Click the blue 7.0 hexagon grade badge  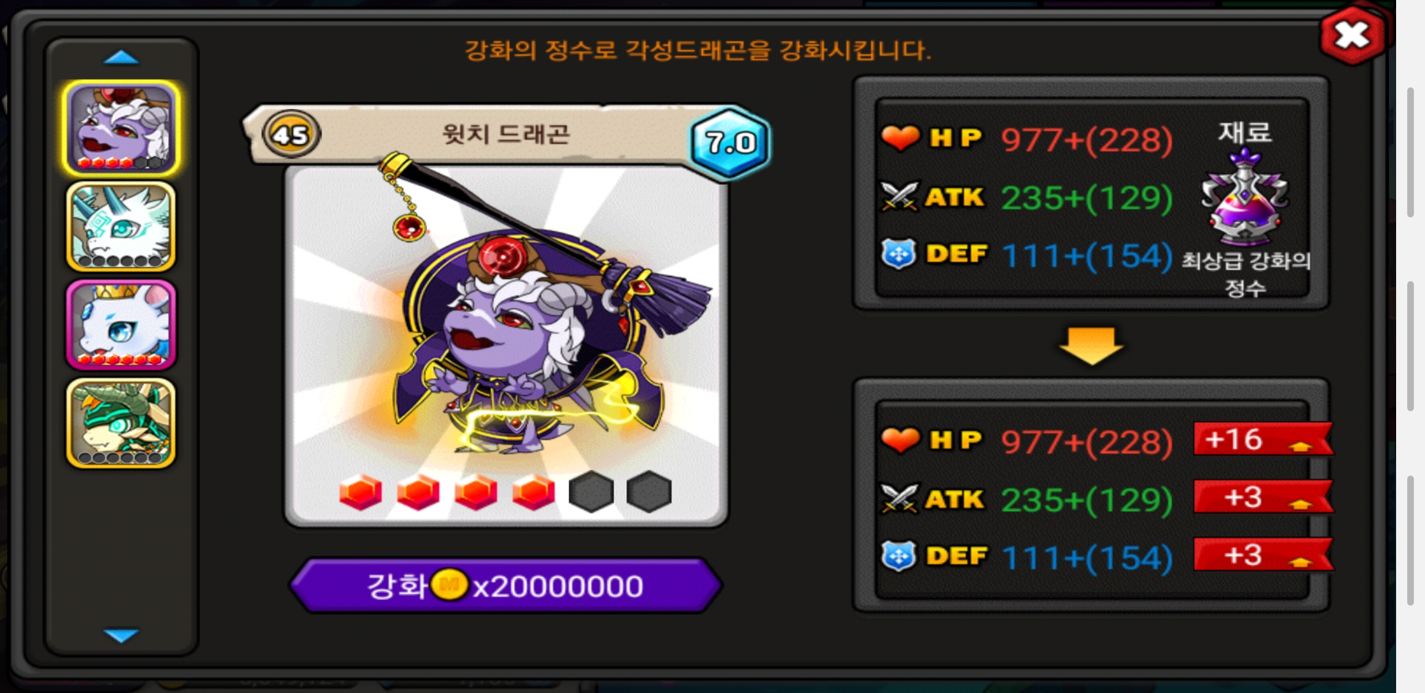730,142
